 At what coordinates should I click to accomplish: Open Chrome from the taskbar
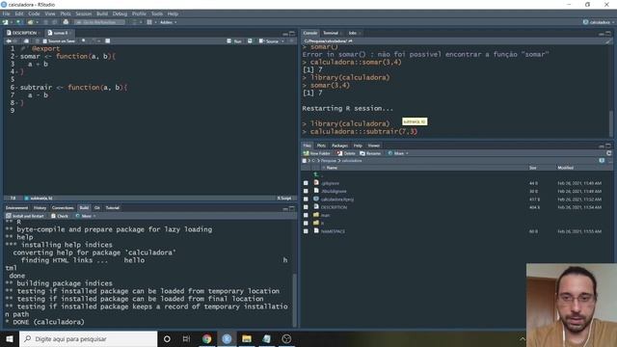[x=206, y=338]
